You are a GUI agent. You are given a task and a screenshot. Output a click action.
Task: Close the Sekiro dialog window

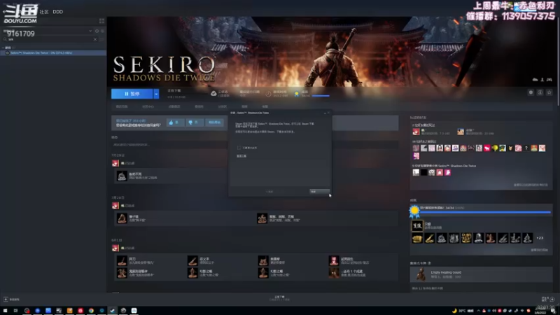[328, 113]
